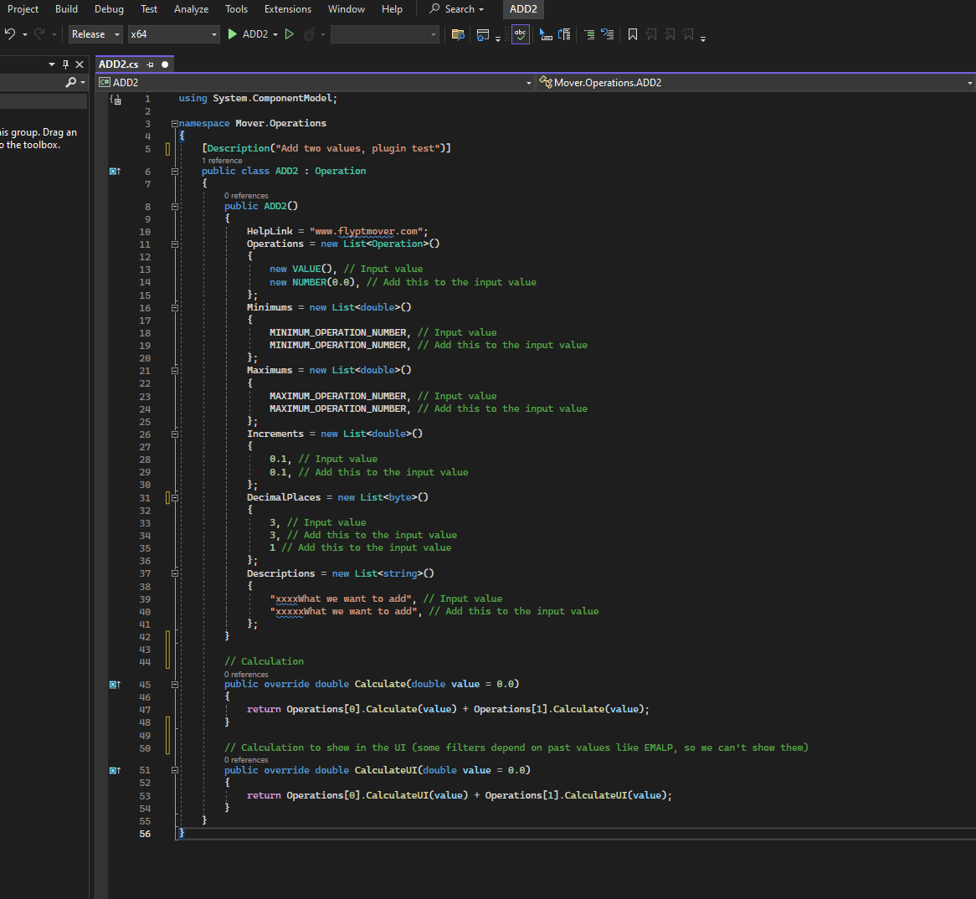Click unsaved dot to close ADD2.cs tab
The image size is (976, 899).
point(165,64)
